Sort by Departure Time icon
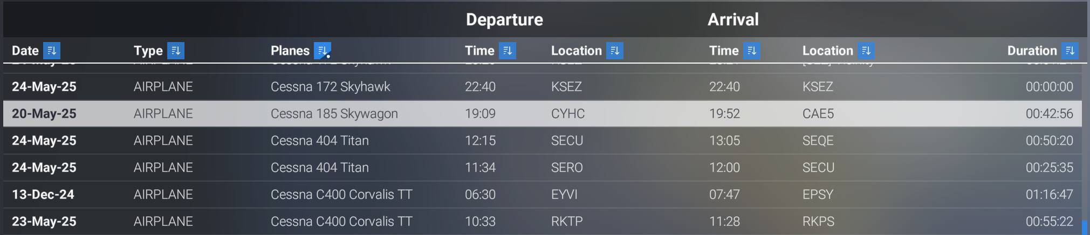The image size is (1090, 235). point(508,51)
